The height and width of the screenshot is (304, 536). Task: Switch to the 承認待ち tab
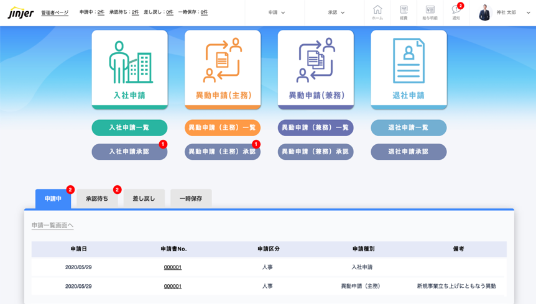click(x=97, y=198)
